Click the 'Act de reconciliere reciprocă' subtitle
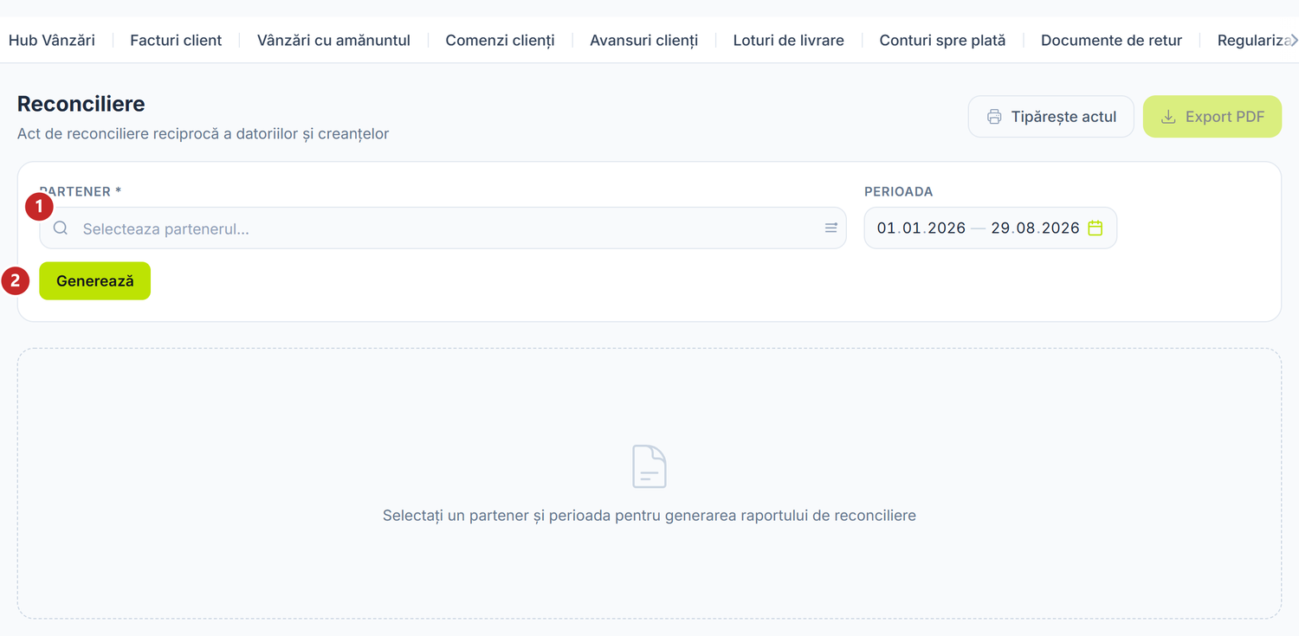This screenshot has width=1299, height=636. [204, 134]
